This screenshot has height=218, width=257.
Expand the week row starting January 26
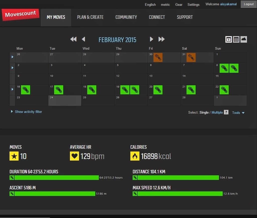(13, 57)
